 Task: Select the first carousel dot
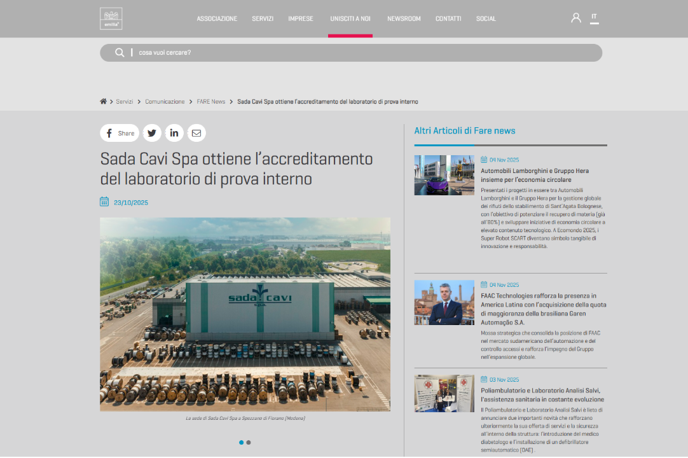242,442
